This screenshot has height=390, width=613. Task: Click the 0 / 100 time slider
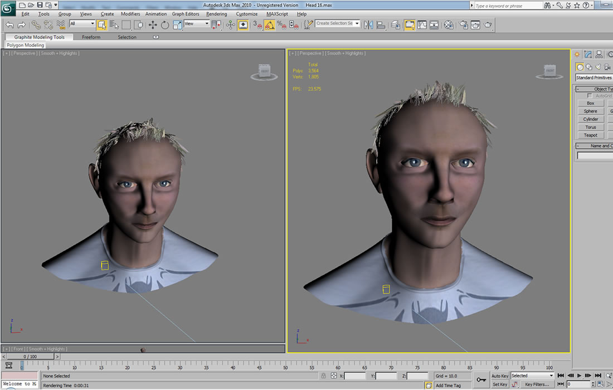click(30, 357)
